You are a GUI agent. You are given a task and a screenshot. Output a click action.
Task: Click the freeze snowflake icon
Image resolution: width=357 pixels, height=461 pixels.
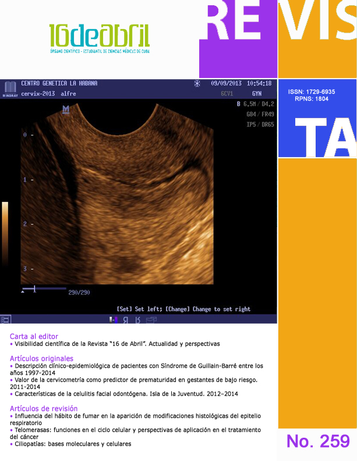coord(197,84)
